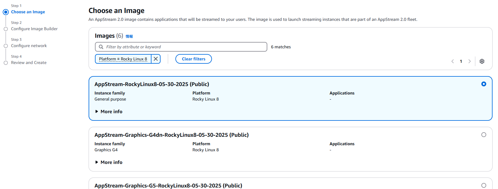Image resolution: width=498 pixels, height=189 pixels.
Task: Click the Step 2 wizard indicator circle
Action: point(6,29)
